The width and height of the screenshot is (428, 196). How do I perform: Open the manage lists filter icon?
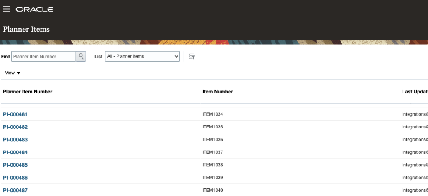click(x=192, y=56)
